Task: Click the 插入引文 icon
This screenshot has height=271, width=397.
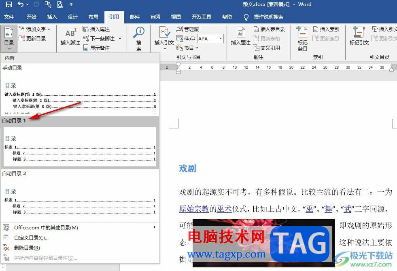Action: coord(164,33)
